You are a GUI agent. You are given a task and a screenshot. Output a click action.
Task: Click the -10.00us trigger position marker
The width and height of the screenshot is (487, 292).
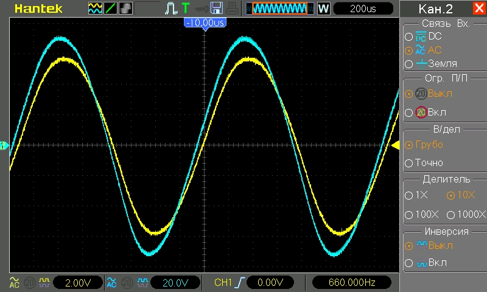coord(205,24)
